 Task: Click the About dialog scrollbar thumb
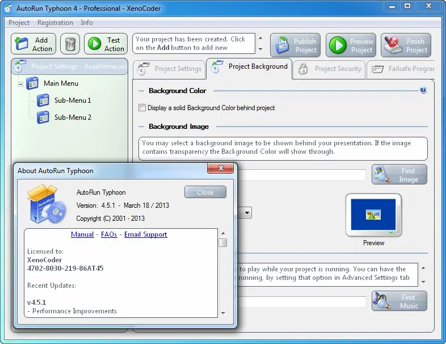pyautogui.click(x=223, y=243)
